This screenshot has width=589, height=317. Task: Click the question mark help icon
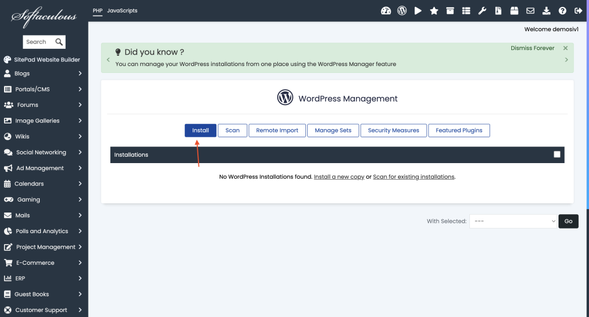[x=563, y=11]
